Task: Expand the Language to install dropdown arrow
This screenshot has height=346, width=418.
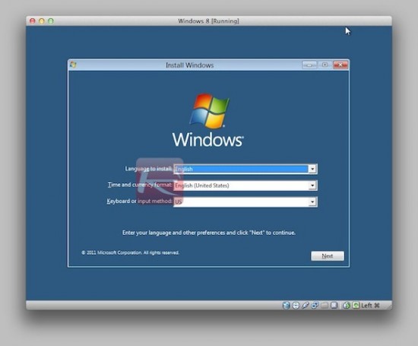Action: [x=312, y=169]
